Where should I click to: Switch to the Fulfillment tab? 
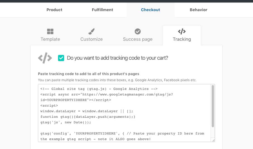click(102, 10)
